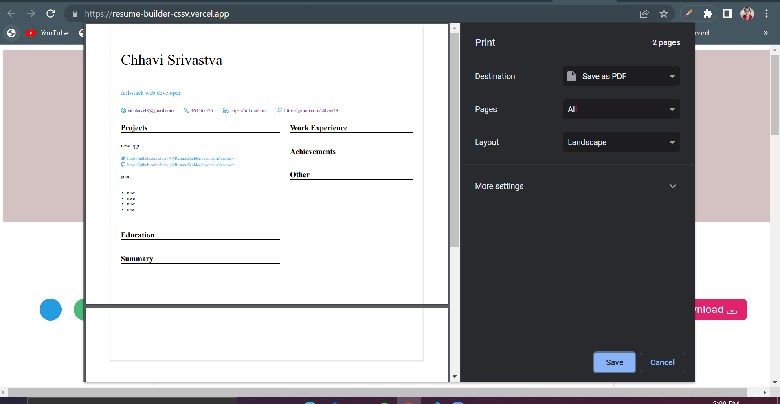The image size is (780, 404).
Task: Click the browser profile avatar
Action: point(747,13)
